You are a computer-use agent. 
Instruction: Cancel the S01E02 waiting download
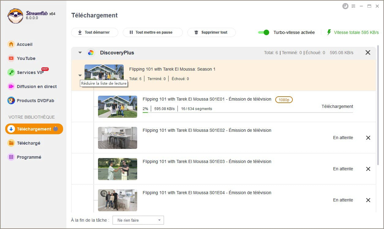coord(368,138)
